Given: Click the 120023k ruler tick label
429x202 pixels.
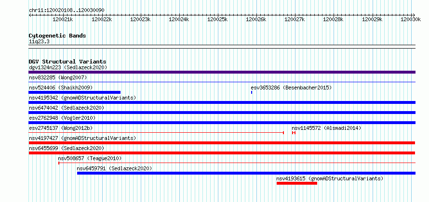Looking at the screenshot, I should [140, 19].
